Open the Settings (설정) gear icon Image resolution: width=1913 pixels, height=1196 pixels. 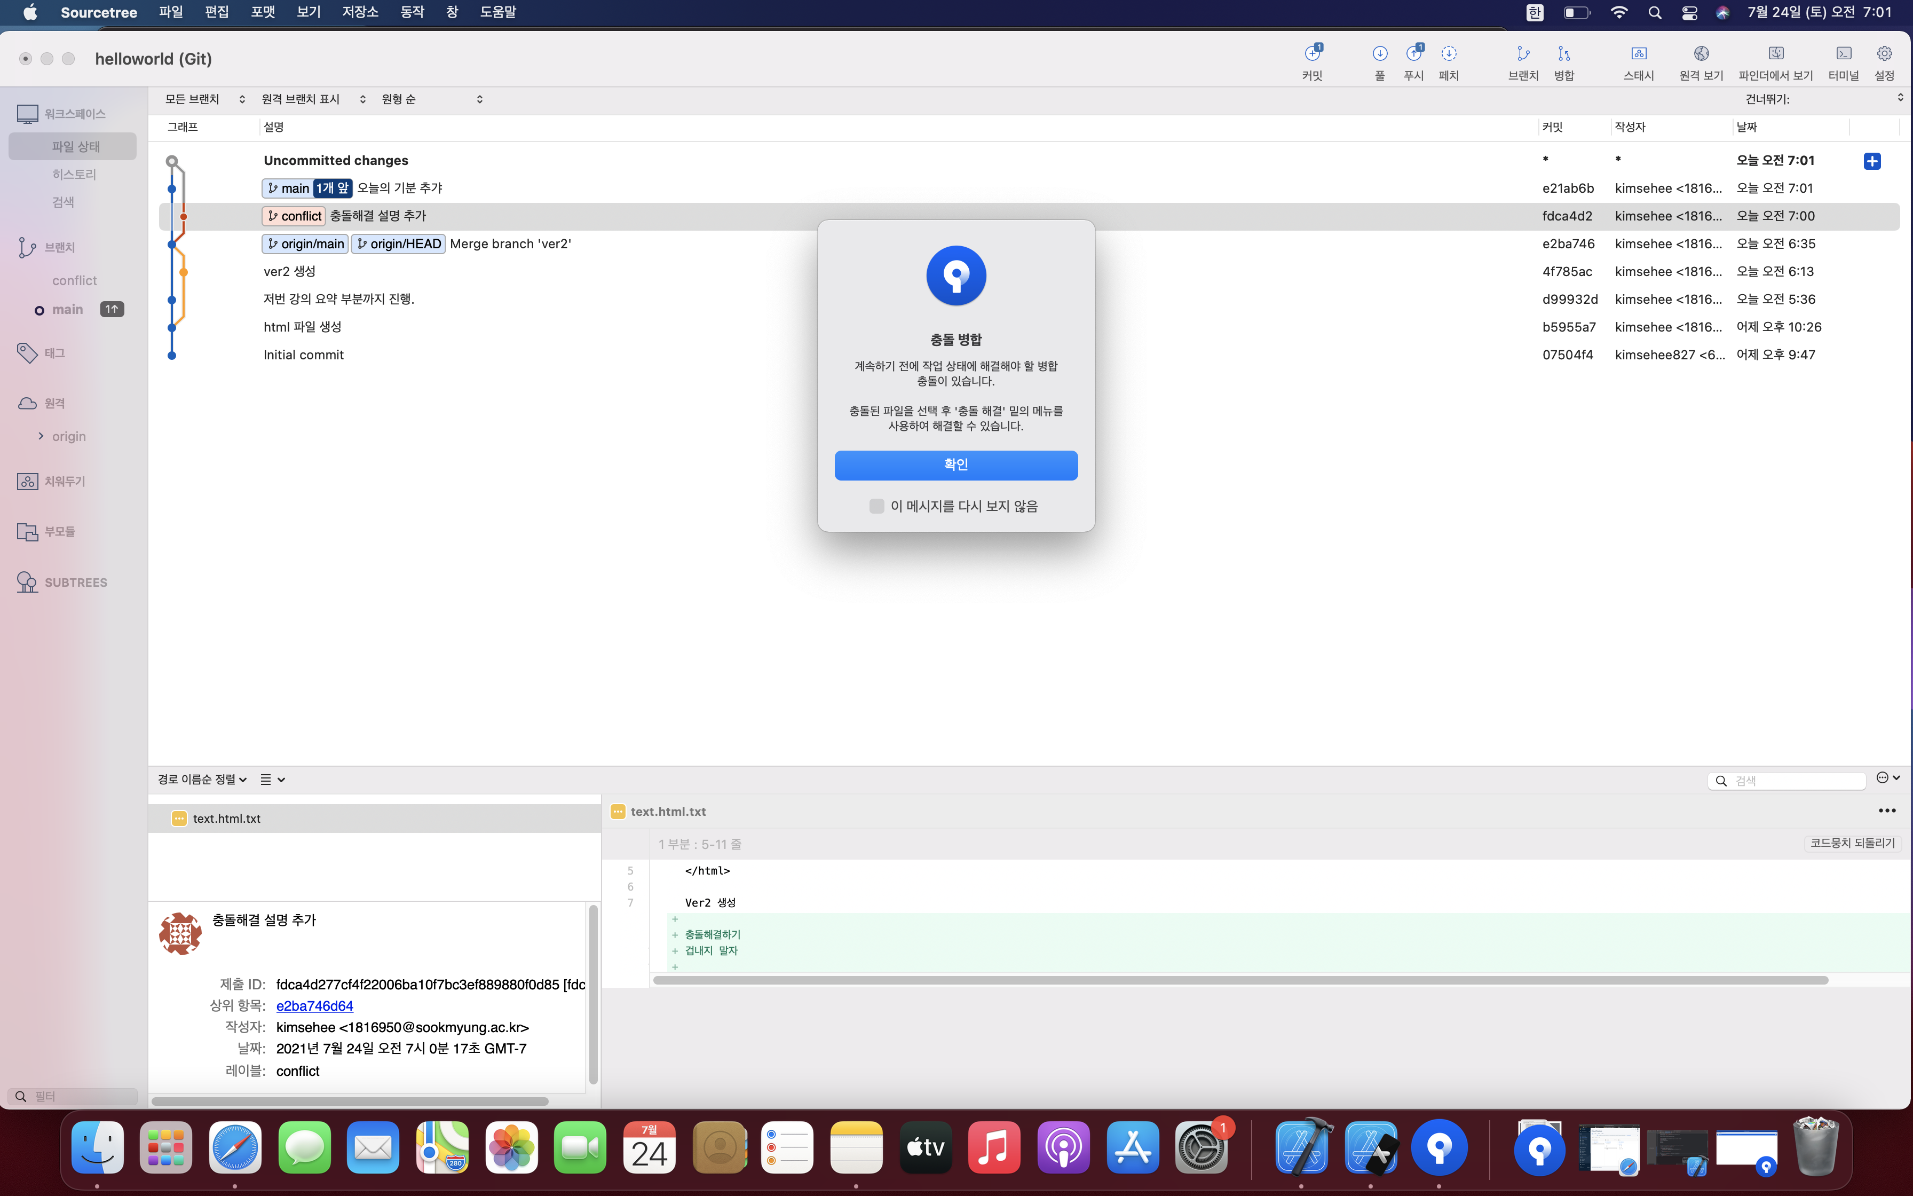click(1884, 54)
